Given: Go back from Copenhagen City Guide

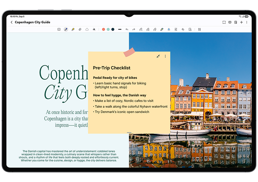Looking at the screenshot, I should click(x=12, y=22).
